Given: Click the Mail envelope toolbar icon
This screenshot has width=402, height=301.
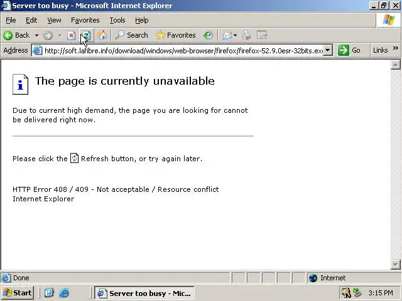Looking at the screenshot, I should [x=227, y=35].
